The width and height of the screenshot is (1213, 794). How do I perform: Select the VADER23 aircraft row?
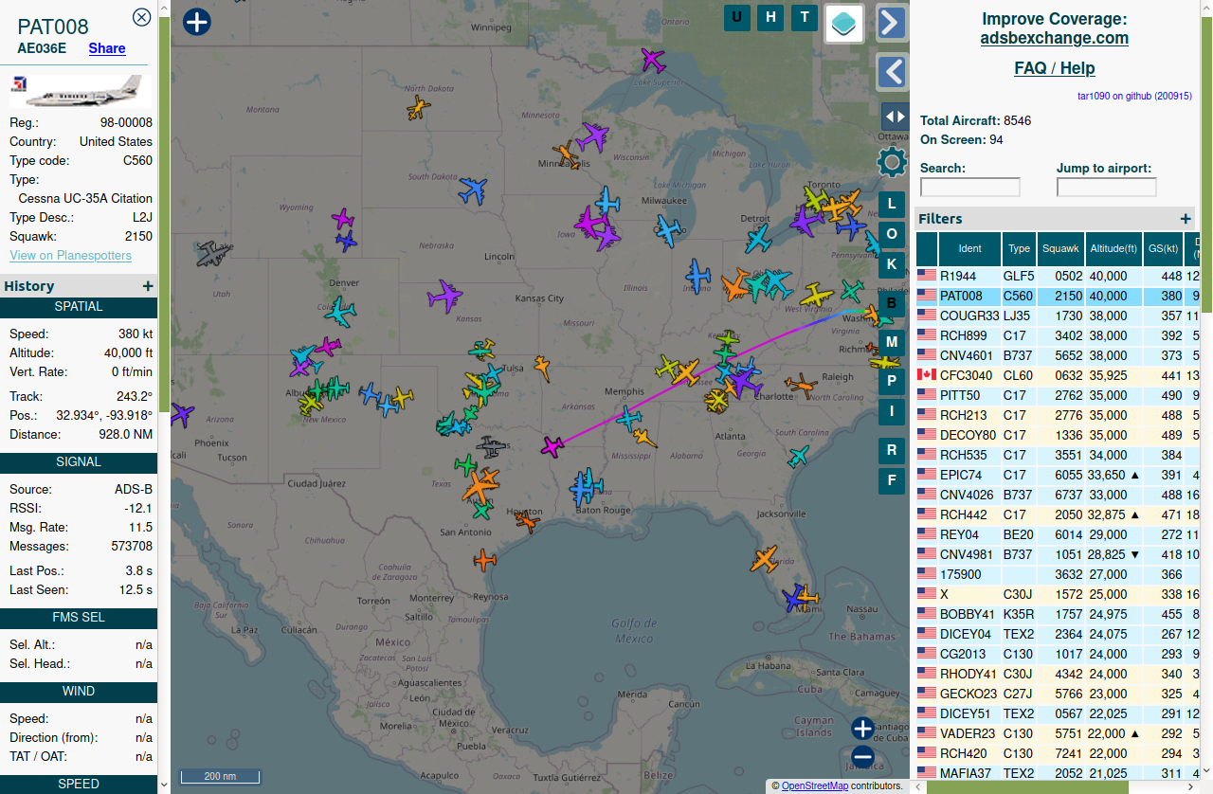coord(1059,733)
